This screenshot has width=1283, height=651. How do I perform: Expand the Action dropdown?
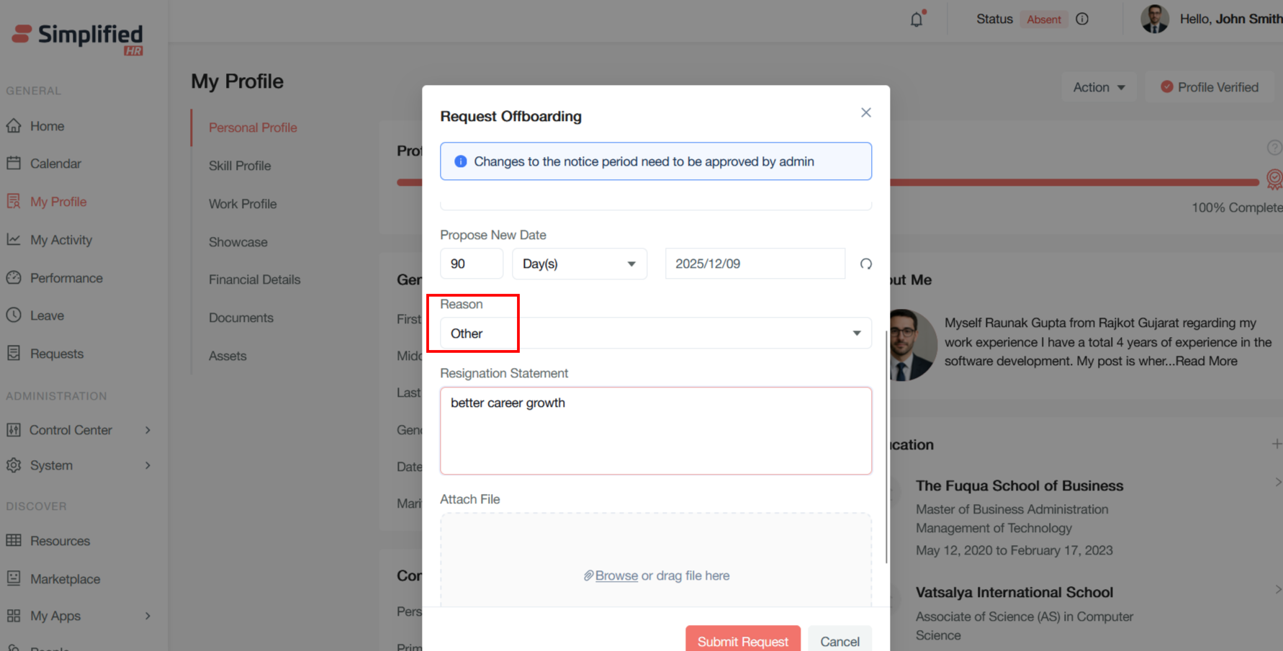click(1098, 87)
